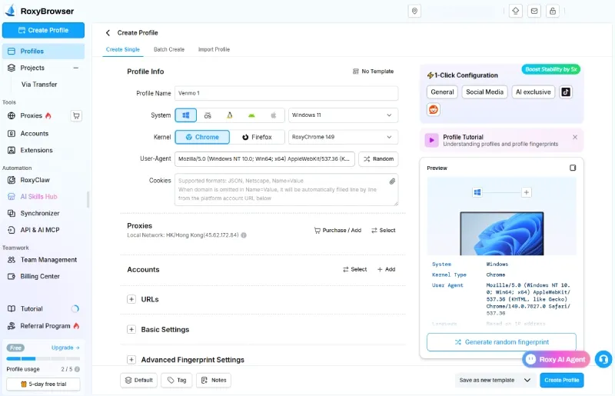The image size is (615, 396).
Task: Select the Android system icon
Action: click(x=251, y=115)
